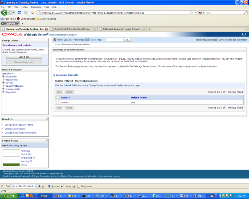Close the Summary of Security Realms tab
Screen dimensions: 249x199
point(46,29)
